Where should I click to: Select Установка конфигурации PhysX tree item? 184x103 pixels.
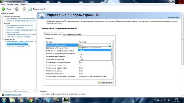(x=18, y=46)
